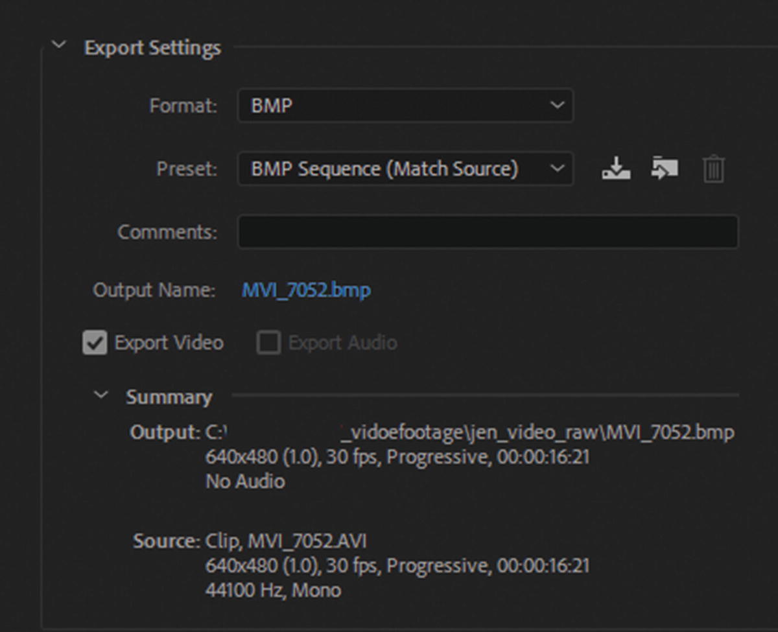Viewport: 778px width, 632px height.
Task: Collapse the Export Settings section chevron
Action: click(x=60, y=45)
